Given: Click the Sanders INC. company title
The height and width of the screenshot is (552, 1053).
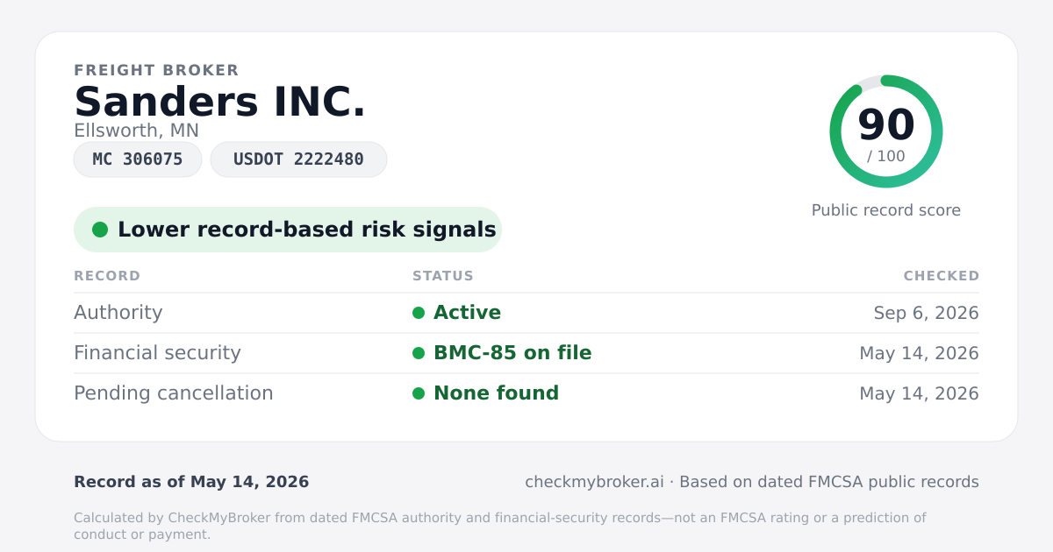Looking at the screenshot, I should [220, 102].
